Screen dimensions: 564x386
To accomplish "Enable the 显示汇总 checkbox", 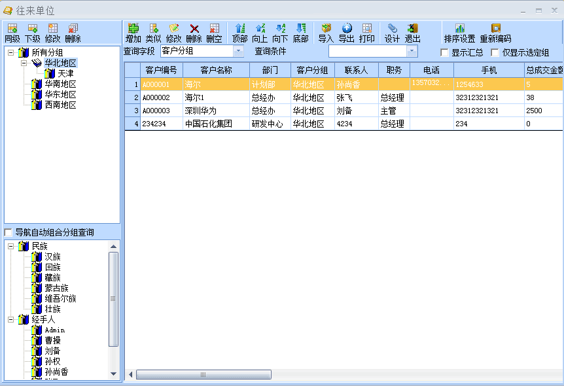I will coord(444,53).
